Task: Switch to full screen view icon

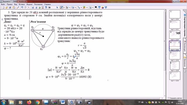Action: [x=46, y=8]
